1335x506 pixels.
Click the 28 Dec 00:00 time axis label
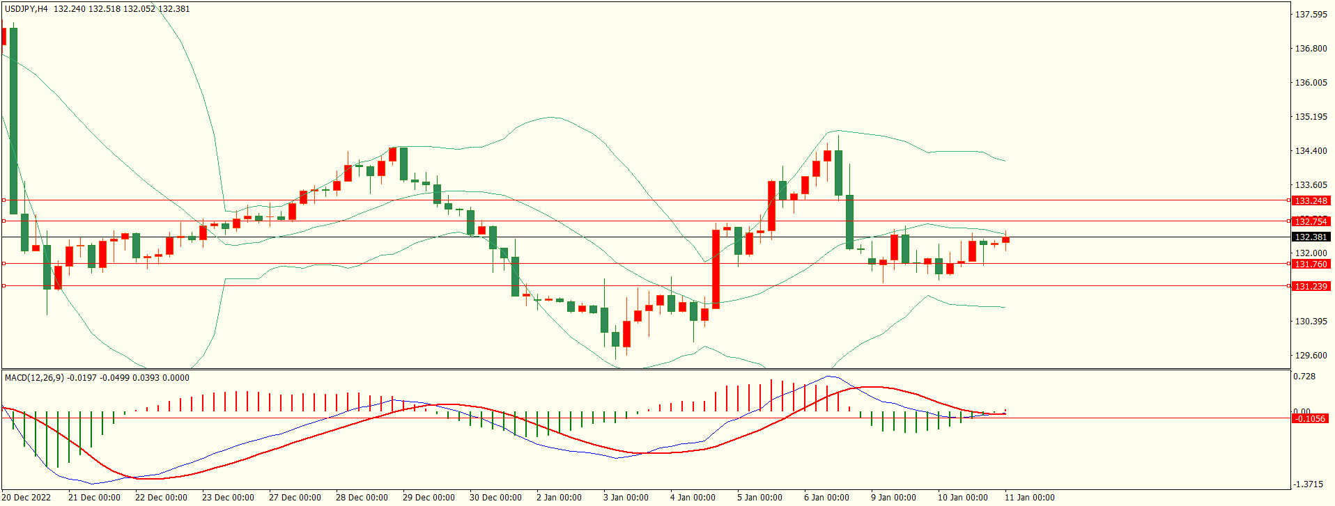click(362, 497)
